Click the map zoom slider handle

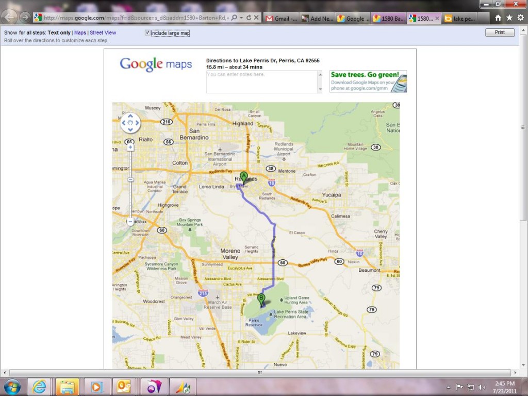[130, 179]
